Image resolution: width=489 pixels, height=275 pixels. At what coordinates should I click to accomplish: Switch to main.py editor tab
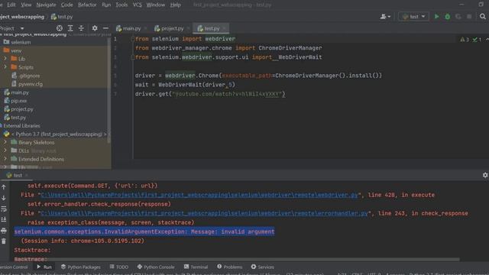point(128,28)
